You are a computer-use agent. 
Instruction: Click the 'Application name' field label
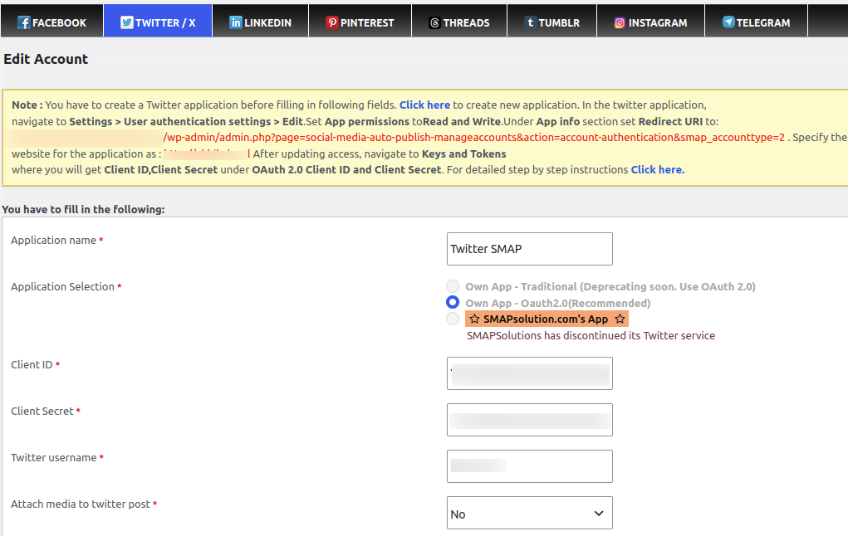[x=53, y=241]
